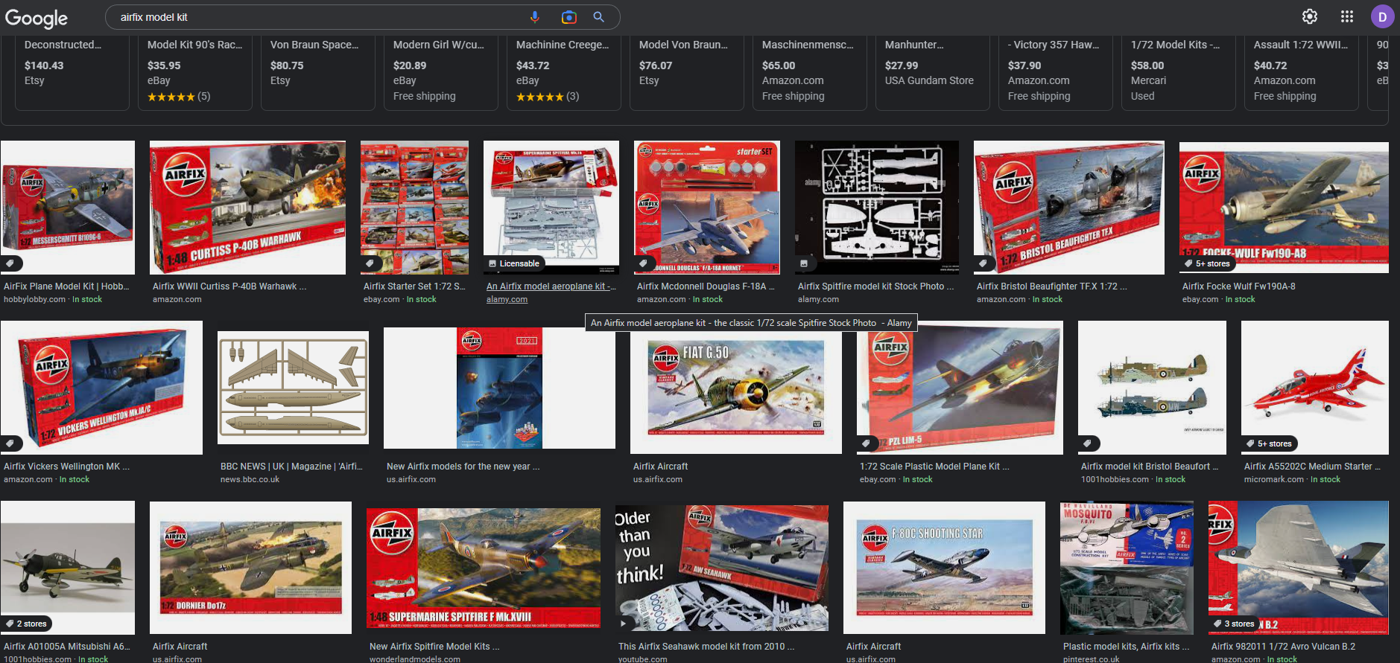Open 'New Airfix Spitfire Model Kits' link
Screen dimensions: 1400x663
click(x=434, y=646)
